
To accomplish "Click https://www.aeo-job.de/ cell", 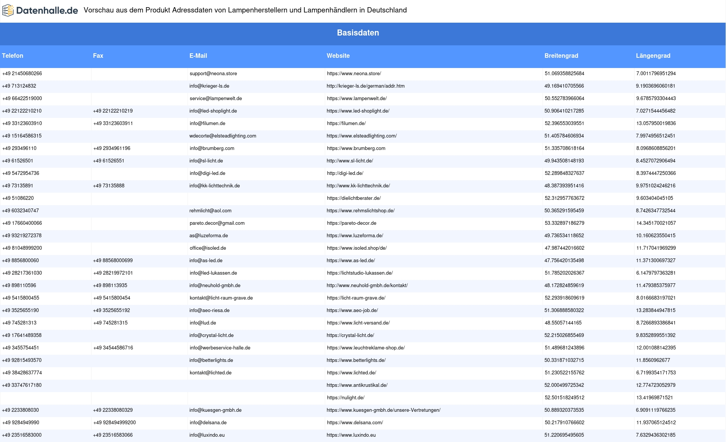I will pos(352,311).
